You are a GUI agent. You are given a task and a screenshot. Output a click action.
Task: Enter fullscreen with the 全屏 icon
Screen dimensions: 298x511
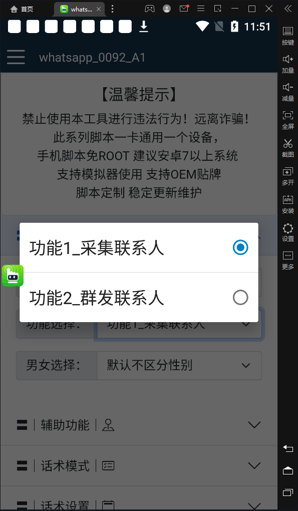(288, 120)
